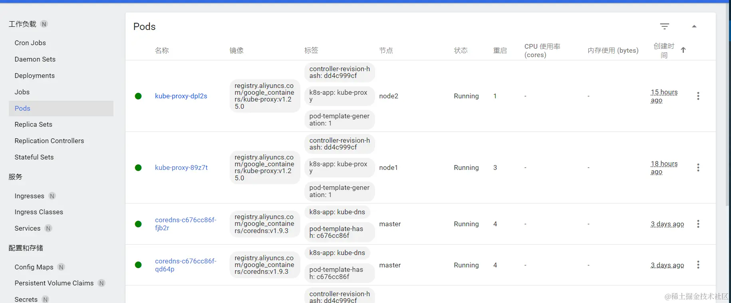Screen dimensions: 731x303
Task: Open Persistent Volume Claims in sidebar
Action: point(54,283)
